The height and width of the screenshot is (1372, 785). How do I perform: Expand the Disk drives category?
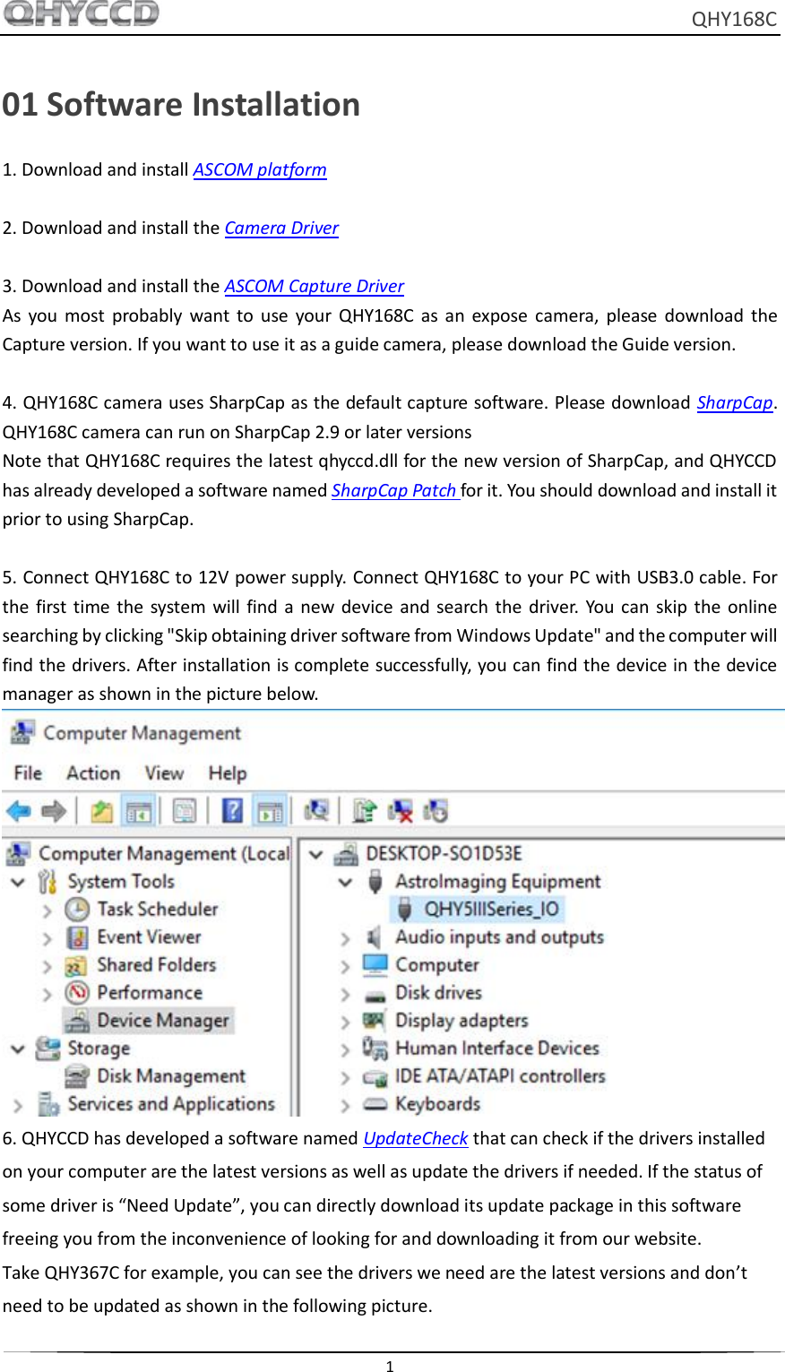pos(345,994)
